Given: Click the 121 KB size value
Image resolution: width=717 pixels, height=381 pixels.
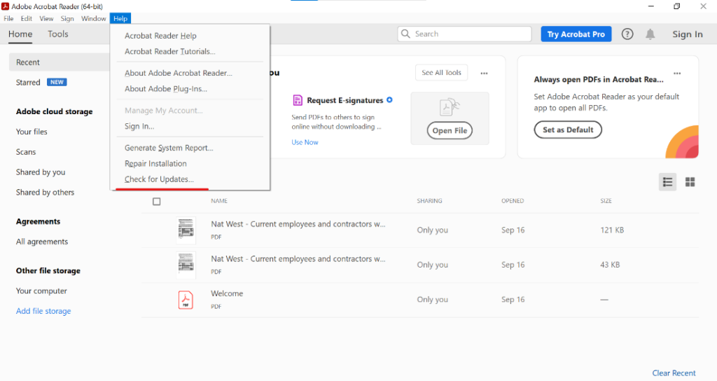Looking at the screenshot, I should click(612, 230).
